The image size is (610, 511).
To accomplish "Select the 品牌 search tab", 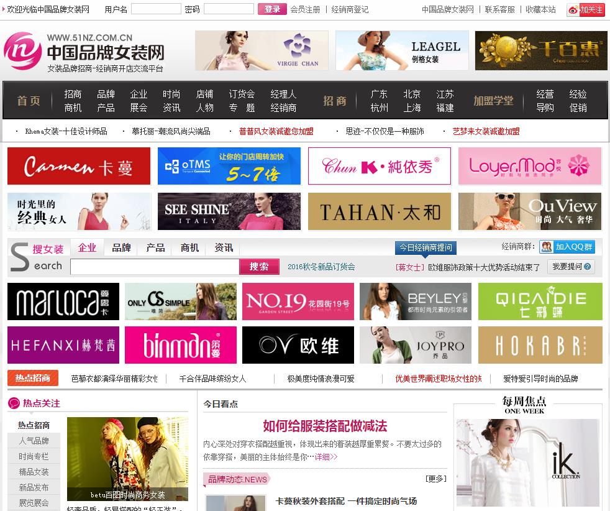I will 121,247.
